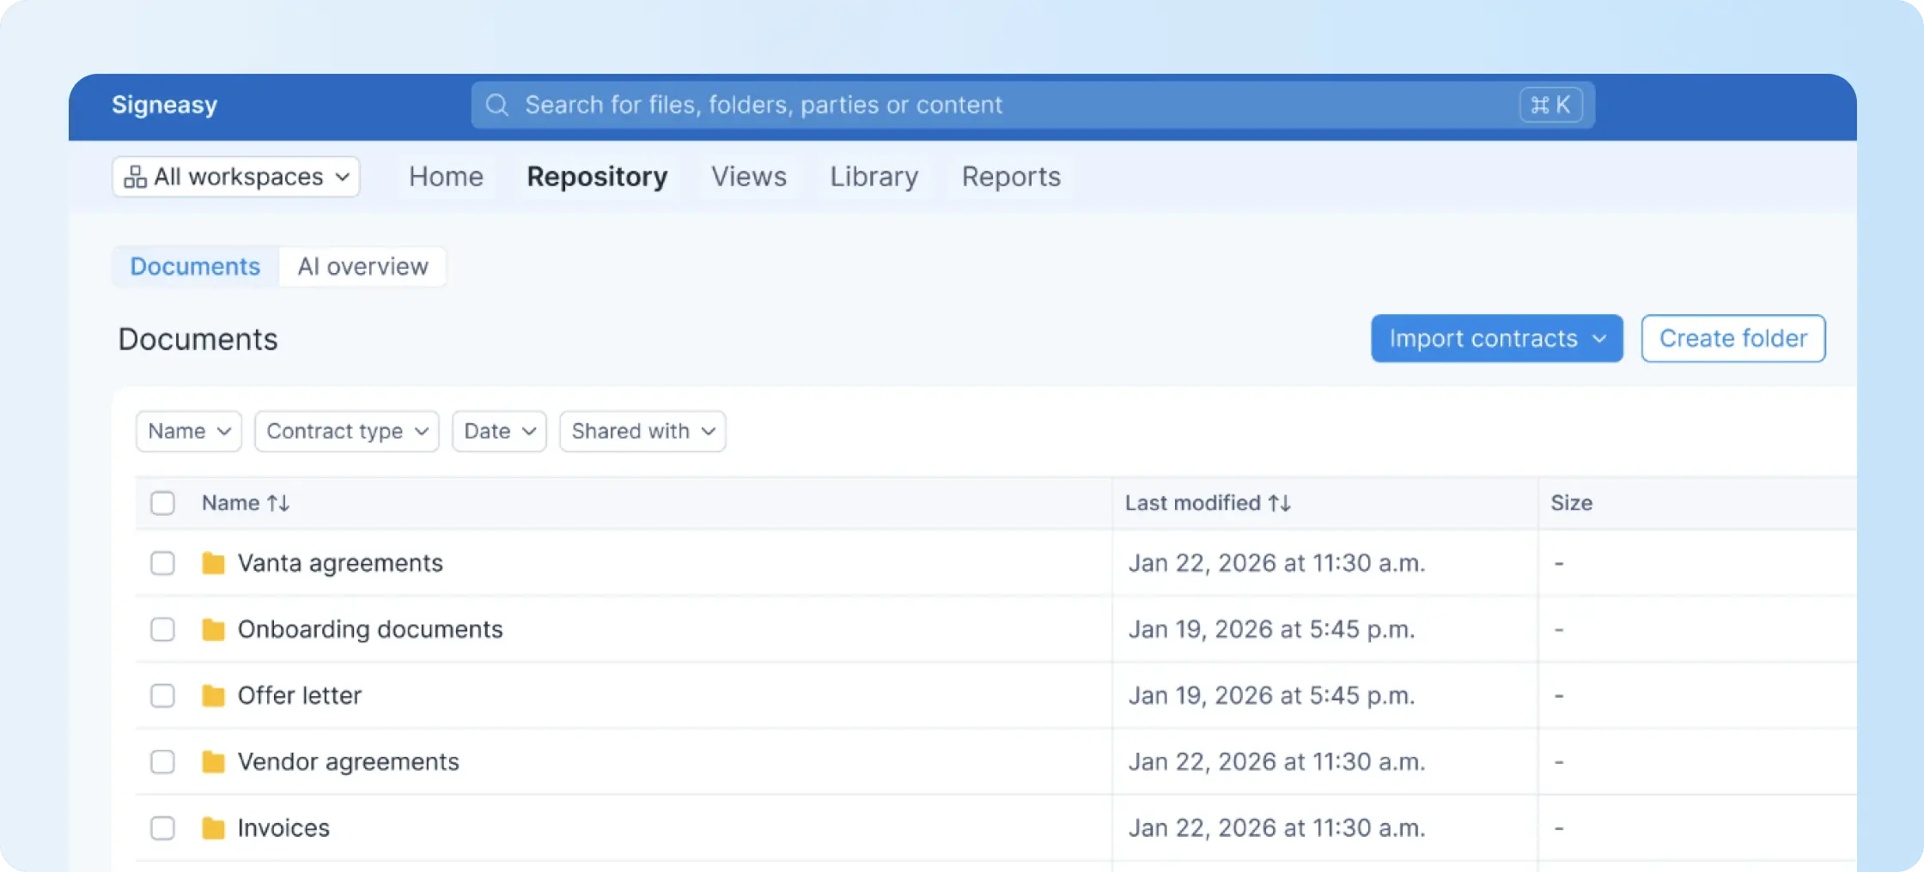This screenshot has height=872, width=1924.
Task: Click Vendor agreements' last modified date
Action: [1277, 761]
